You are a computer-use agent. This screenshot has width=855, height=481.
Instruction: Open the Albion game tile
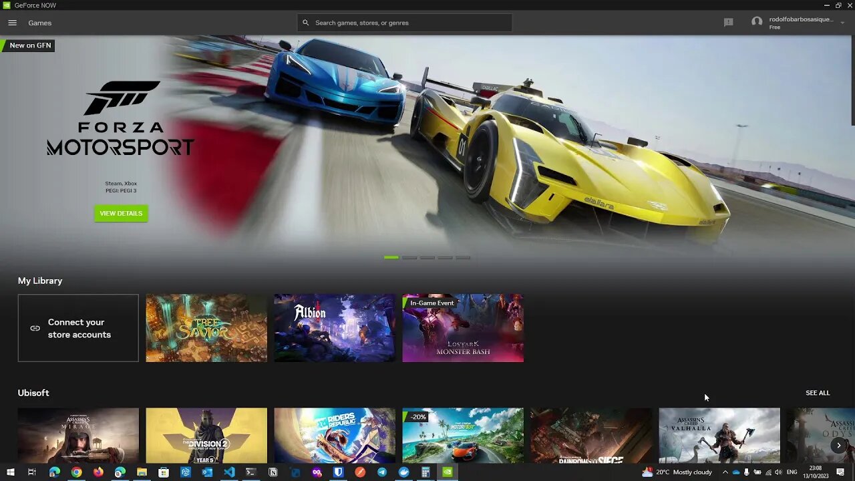click(335, 328)
